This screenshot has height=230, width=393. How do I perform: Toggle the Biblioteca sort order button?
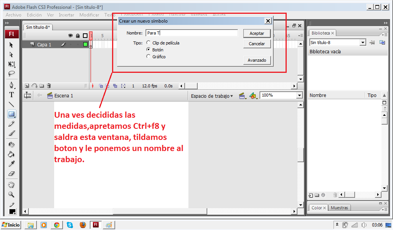coord(384,95)
